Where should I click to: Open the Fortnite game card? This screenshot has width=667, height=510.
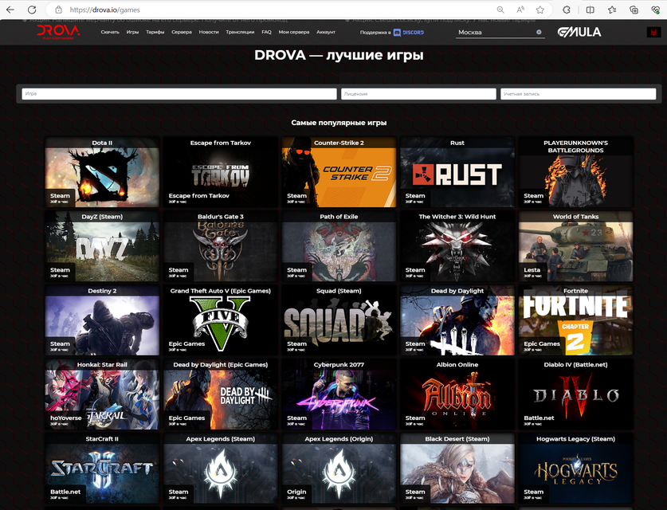tap(575, 320)
